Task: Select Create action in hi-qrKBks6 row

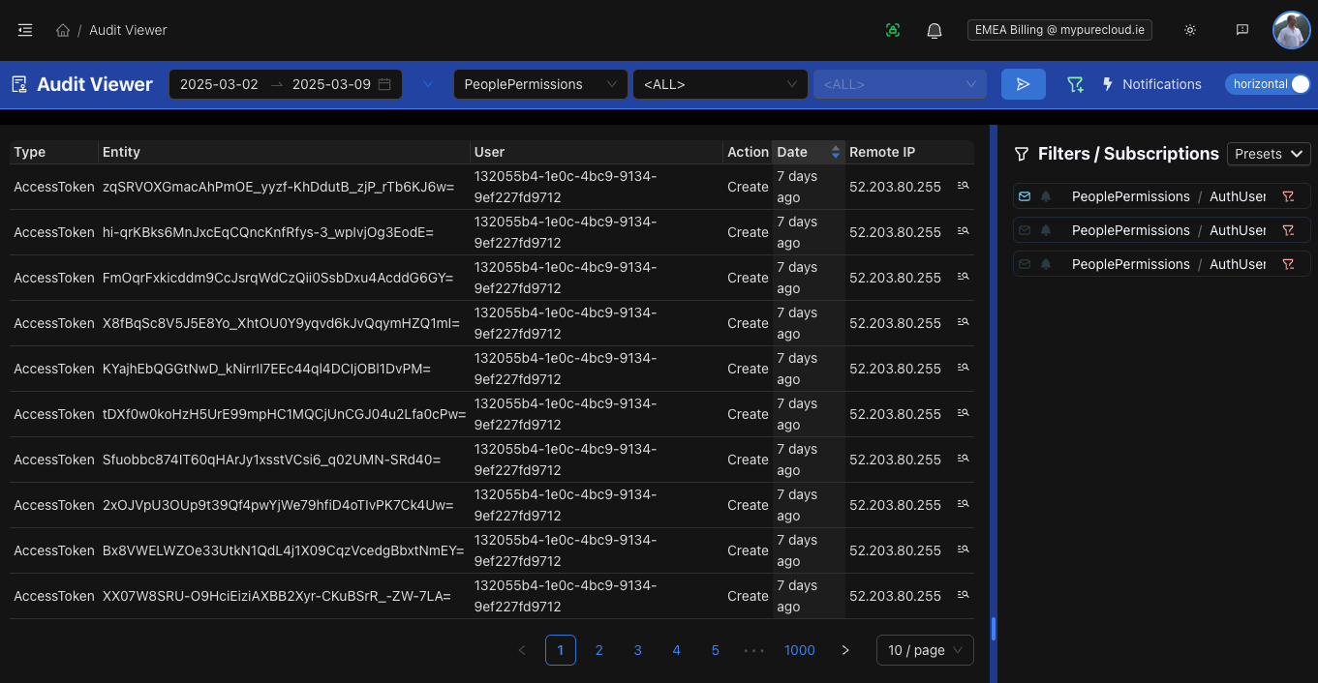Action: 748,232
